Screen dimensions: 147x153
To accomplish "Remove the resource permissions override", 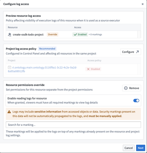I will 132,88.
